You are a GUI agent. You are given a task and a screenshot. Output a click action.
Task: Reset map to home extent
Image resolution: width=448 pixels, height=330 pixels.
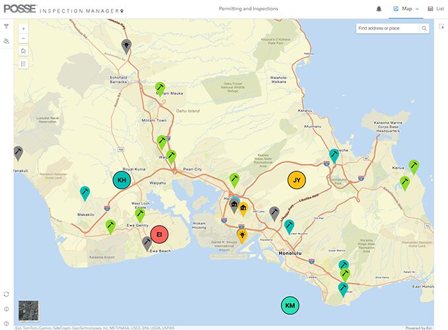tap(24, 51)
